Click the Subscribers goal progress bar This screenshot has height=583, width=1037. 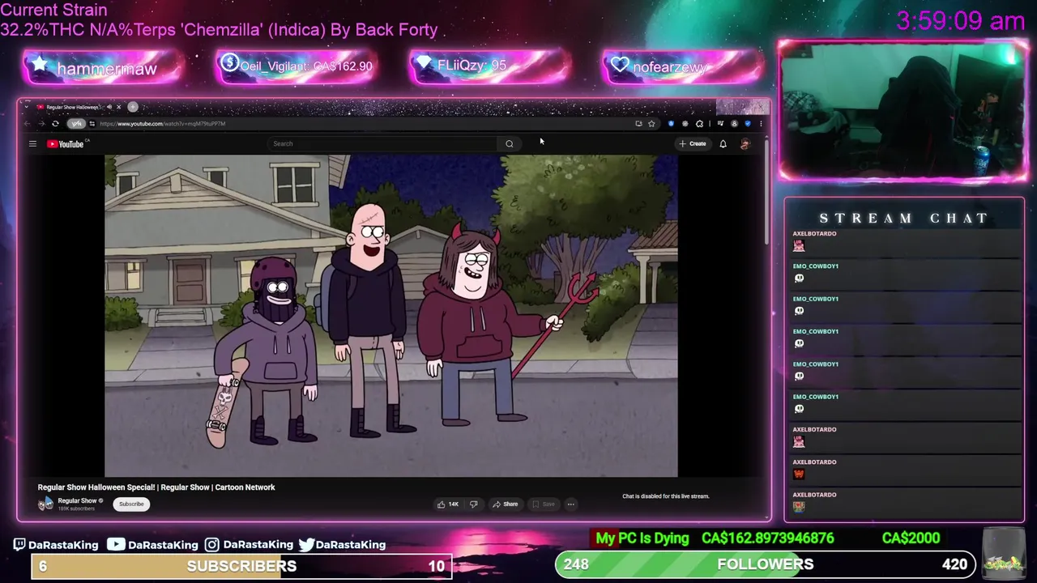241,566
